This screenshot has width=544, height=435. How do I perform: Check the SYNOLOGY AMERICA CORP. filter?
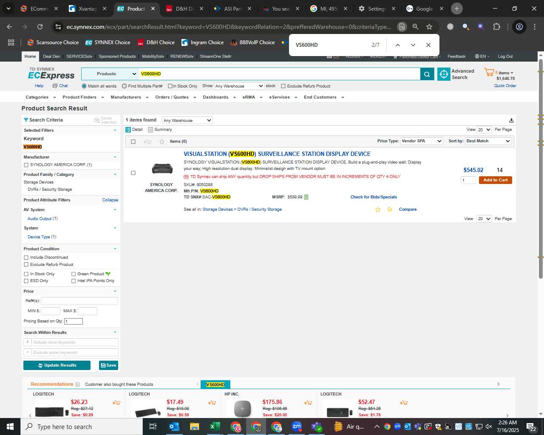click(26, 165)
